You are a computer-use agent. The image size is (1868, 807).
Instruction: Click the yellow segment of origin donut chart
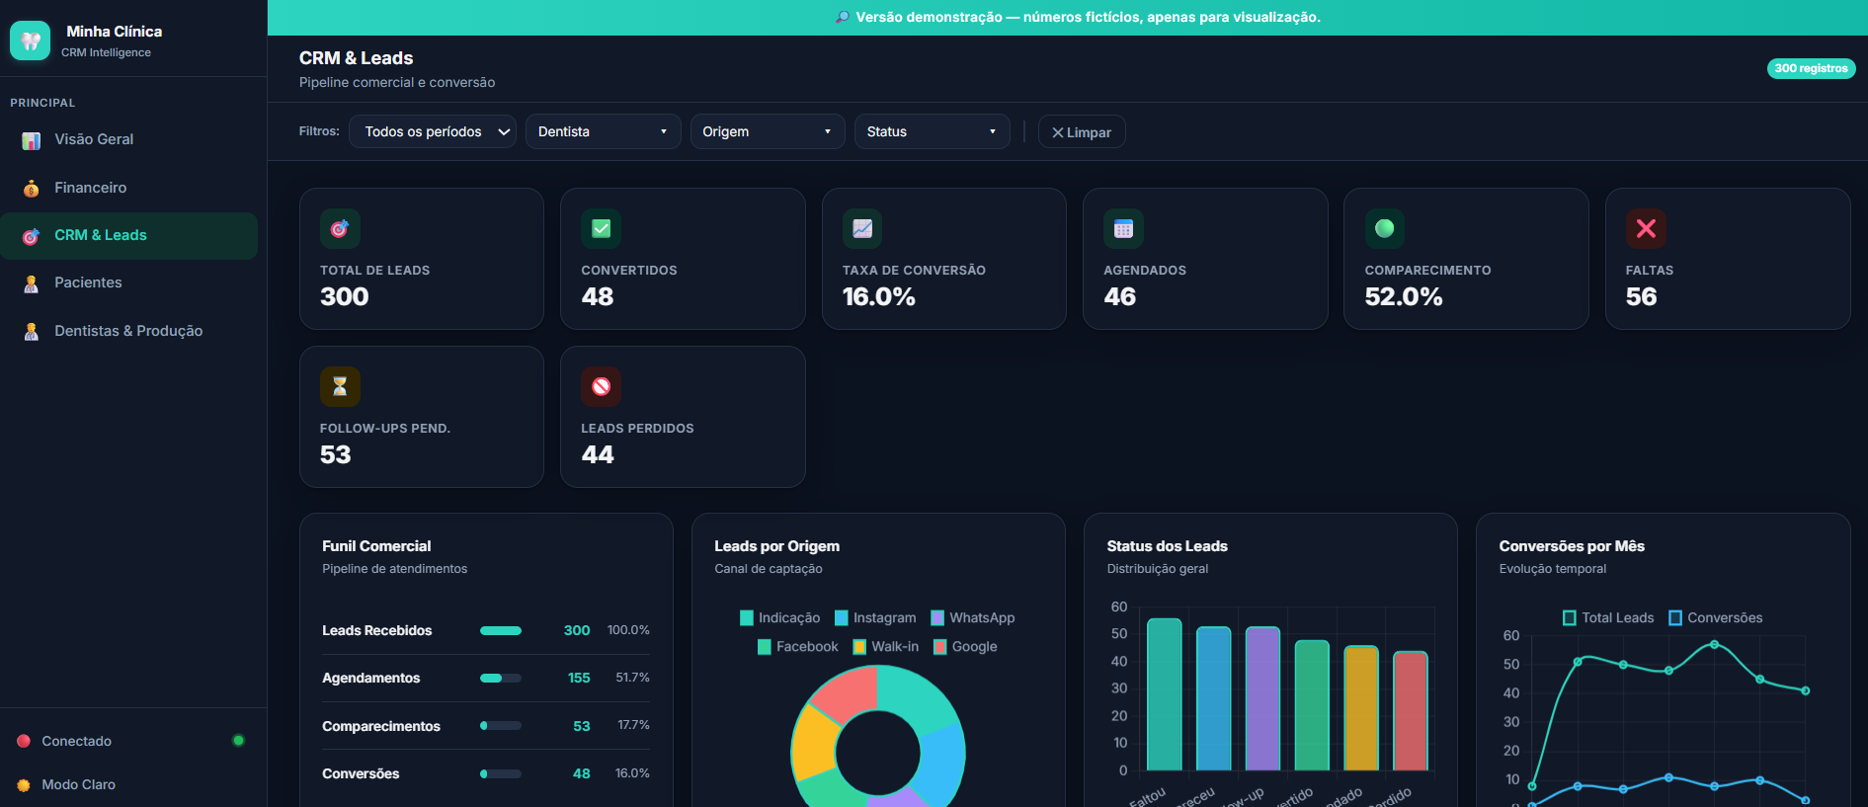point(814,742)
